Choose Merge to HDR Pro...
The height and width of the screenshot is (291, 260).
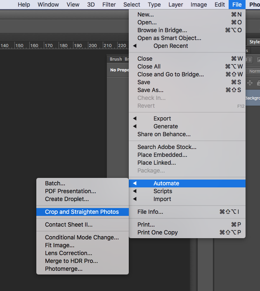(71, 261)
